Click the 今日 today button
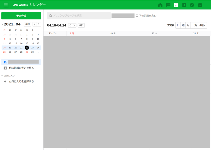Image resolution: width=211 pixels, height=150 pixels. point(81,25)
